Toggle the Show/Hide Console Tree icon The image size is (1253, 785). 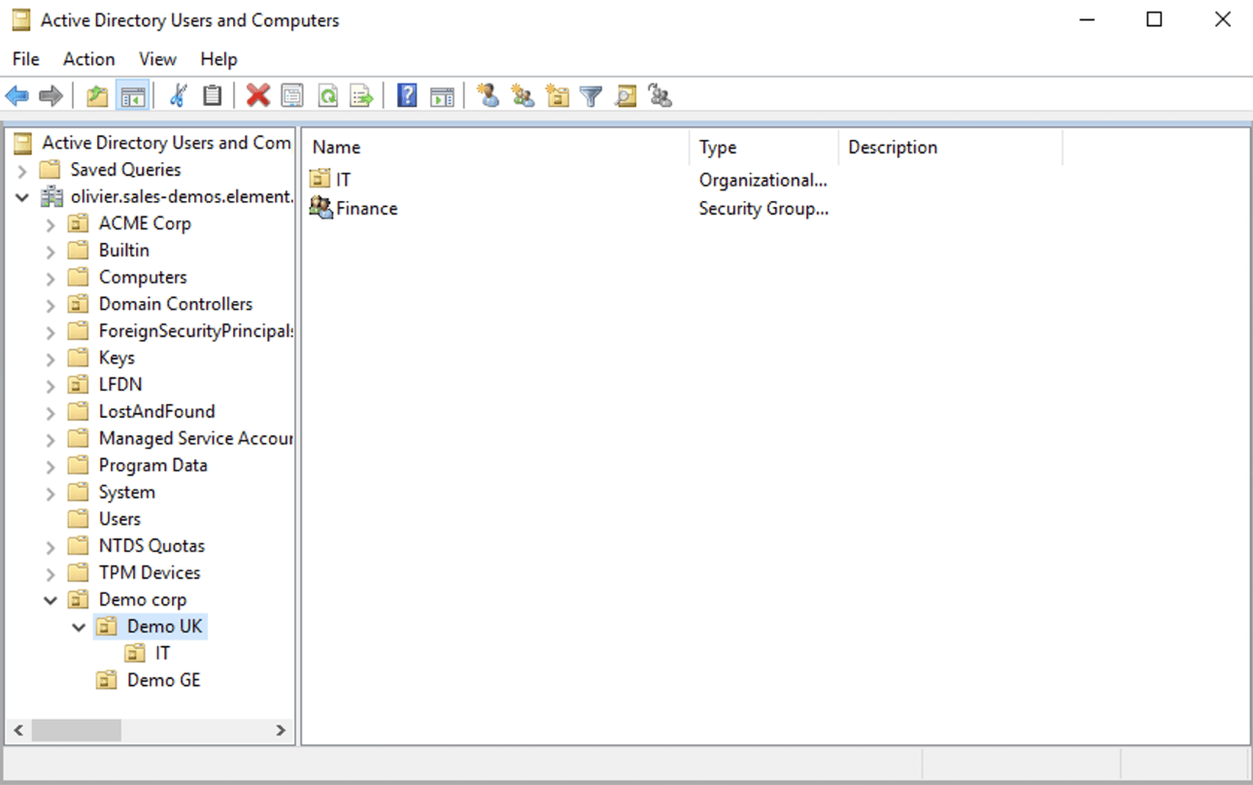coord(132,95)
